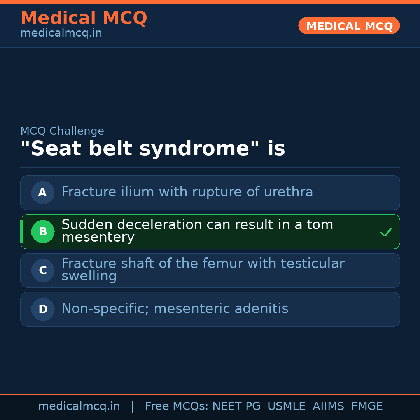Click USMLE in the footer
The height and width of the screenshot is (420, 420).
(x=286, y=406)
